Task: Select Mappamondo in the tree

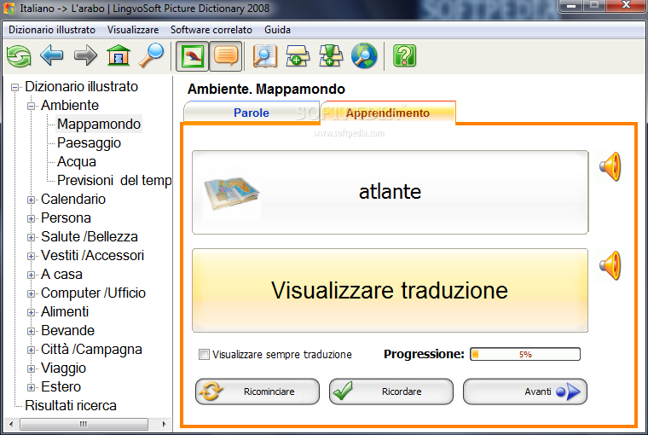Action: pyautogui.click(x=99, y=124)
